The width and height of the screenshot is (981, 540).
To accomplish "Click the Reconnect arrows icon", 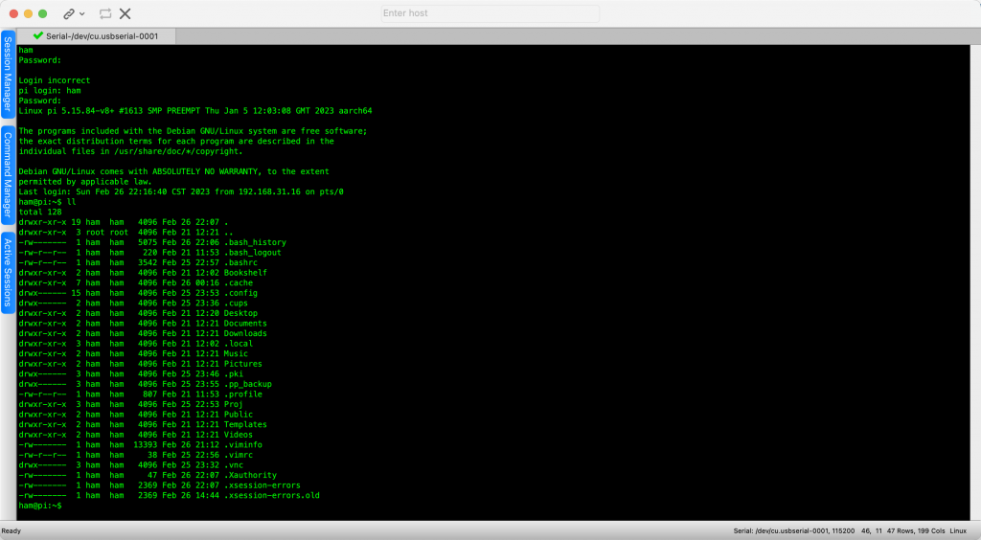I will (x=105, y=14).
